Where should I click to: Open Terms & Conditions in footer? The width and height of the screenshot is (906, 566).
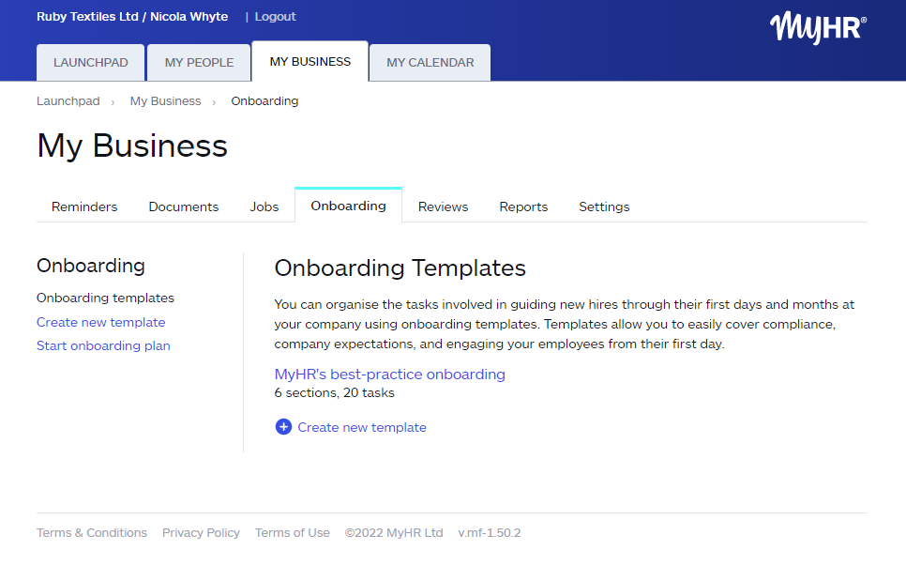click(92, 532)
